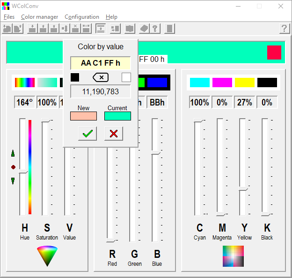Click the polygon eraser-shaped toolbar icon

(x=144, y=29)
